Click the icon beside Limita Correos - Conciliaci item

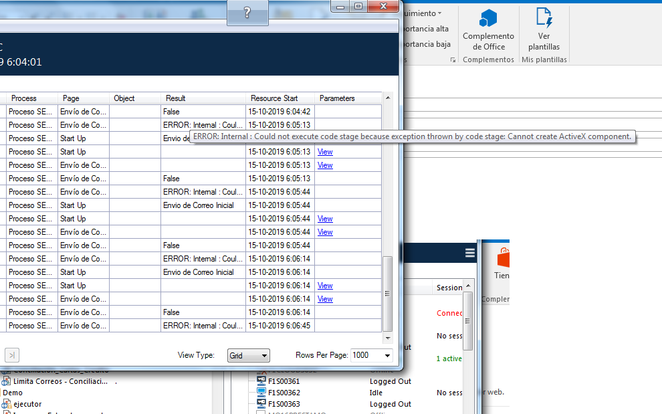pos(7,381)
